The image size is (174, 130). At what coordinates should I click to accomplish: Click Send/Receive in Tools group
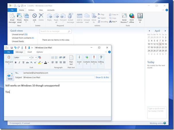point(124,18)
